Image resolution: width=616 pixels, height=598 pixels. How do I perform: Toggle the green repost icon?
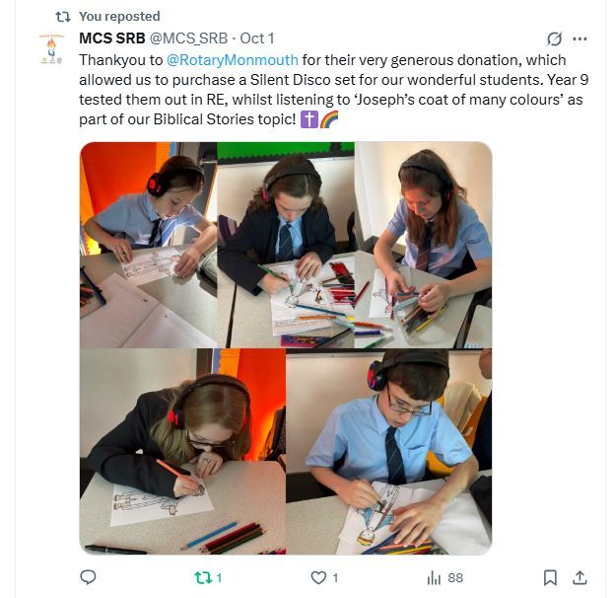(x=203, y=577)
